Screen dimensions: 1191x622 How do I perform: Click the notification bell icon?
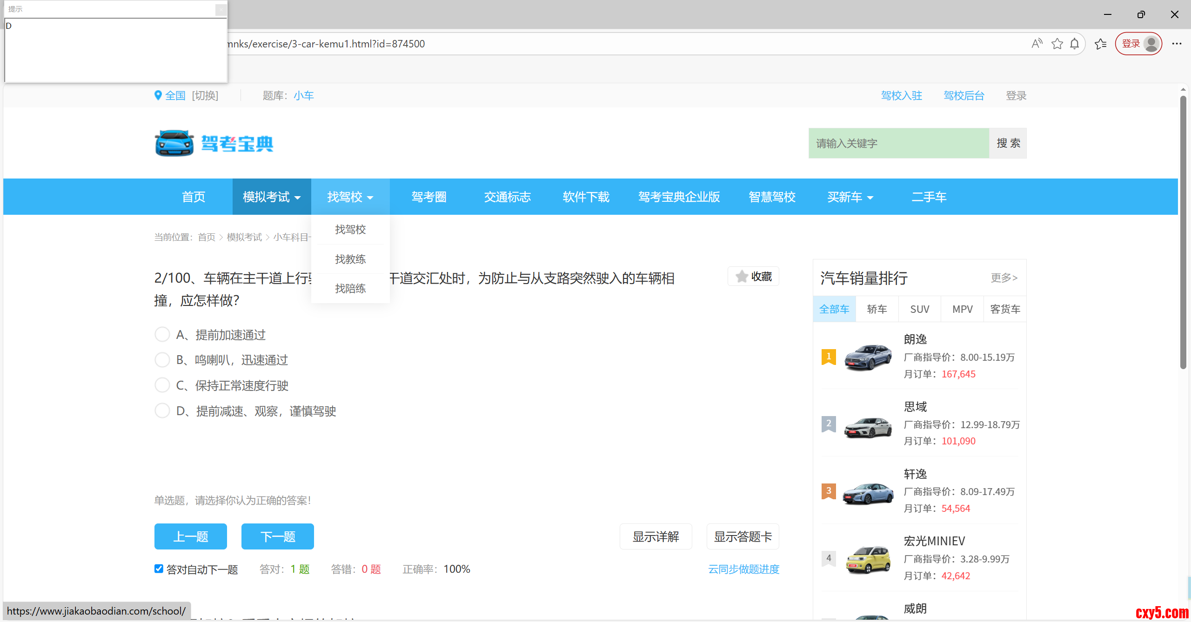pyautogui.click(x=1075, y=44)
